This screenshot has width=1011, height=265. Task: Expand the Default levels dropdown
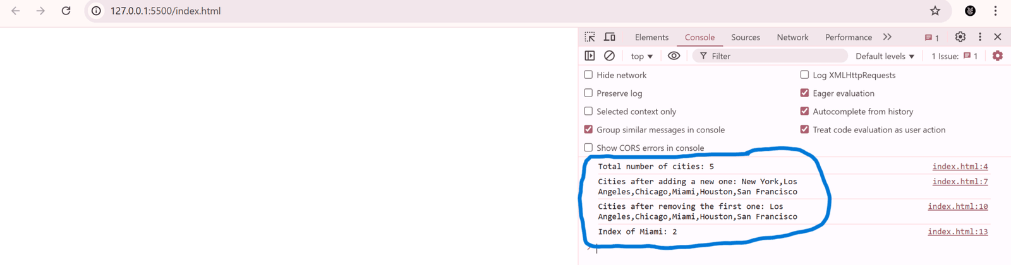point(885,56)
